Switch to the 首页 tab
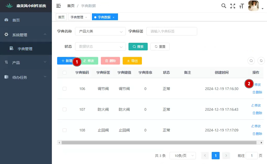The height and width of the screenshot is (164, 267). pos(61,17)
